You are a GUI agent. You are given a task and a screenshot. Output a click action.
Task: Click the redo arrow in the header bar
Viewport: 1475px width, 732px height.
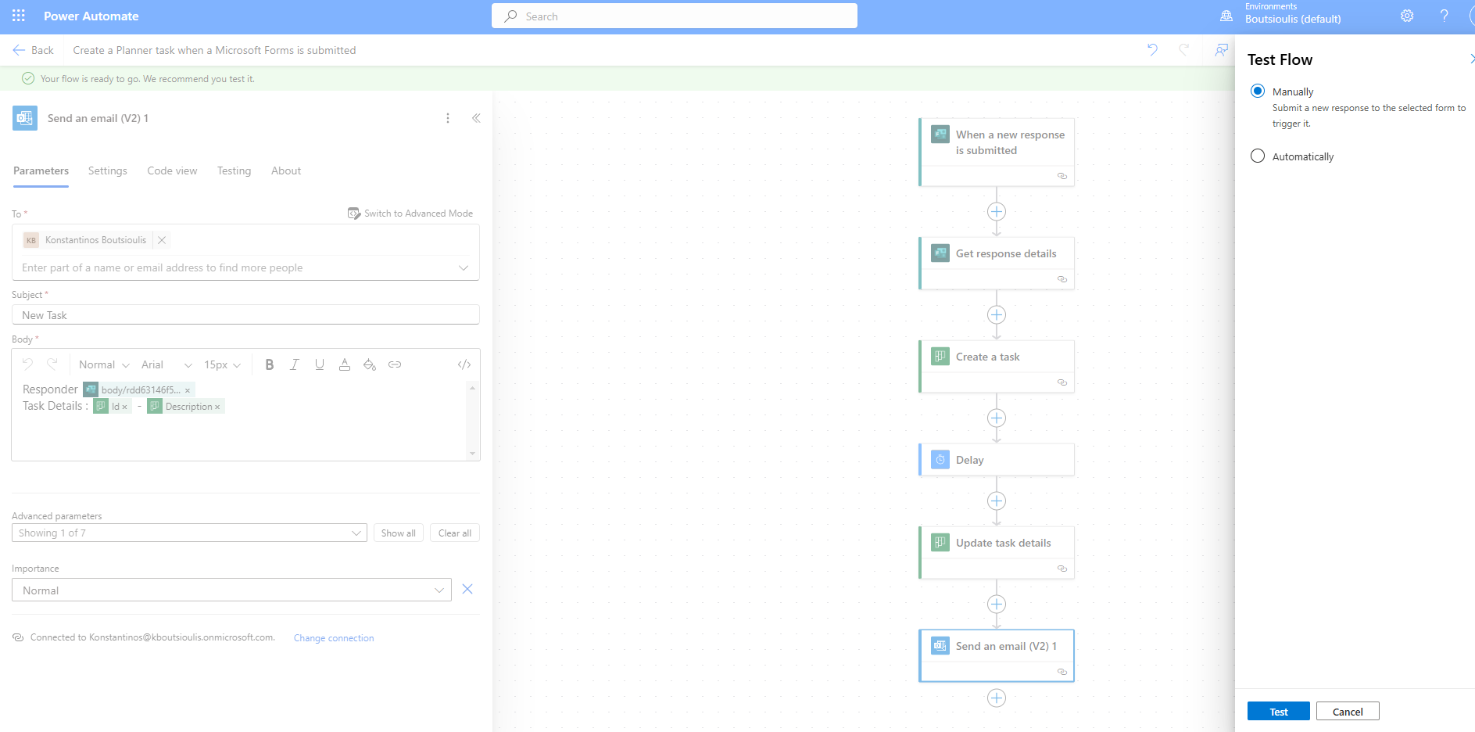1184,50
